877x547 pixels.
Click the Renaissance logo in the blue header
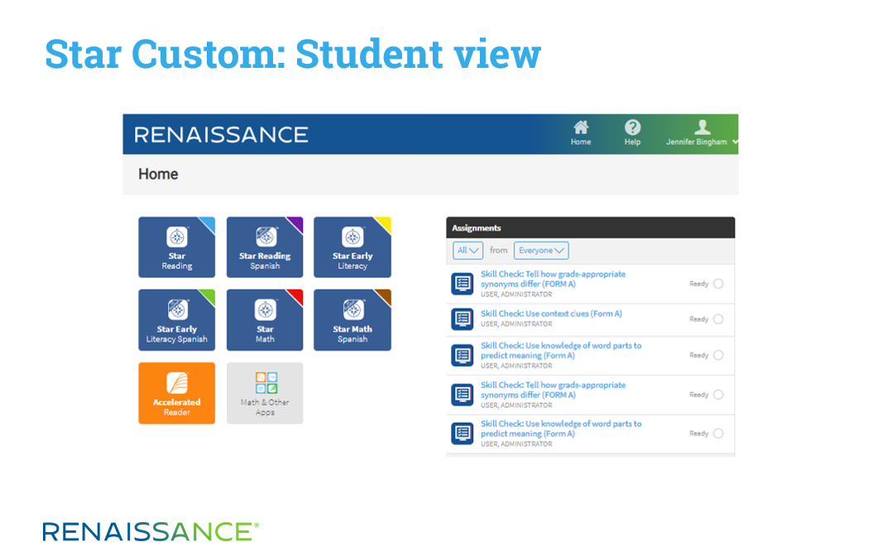click(x=221, y=135)
